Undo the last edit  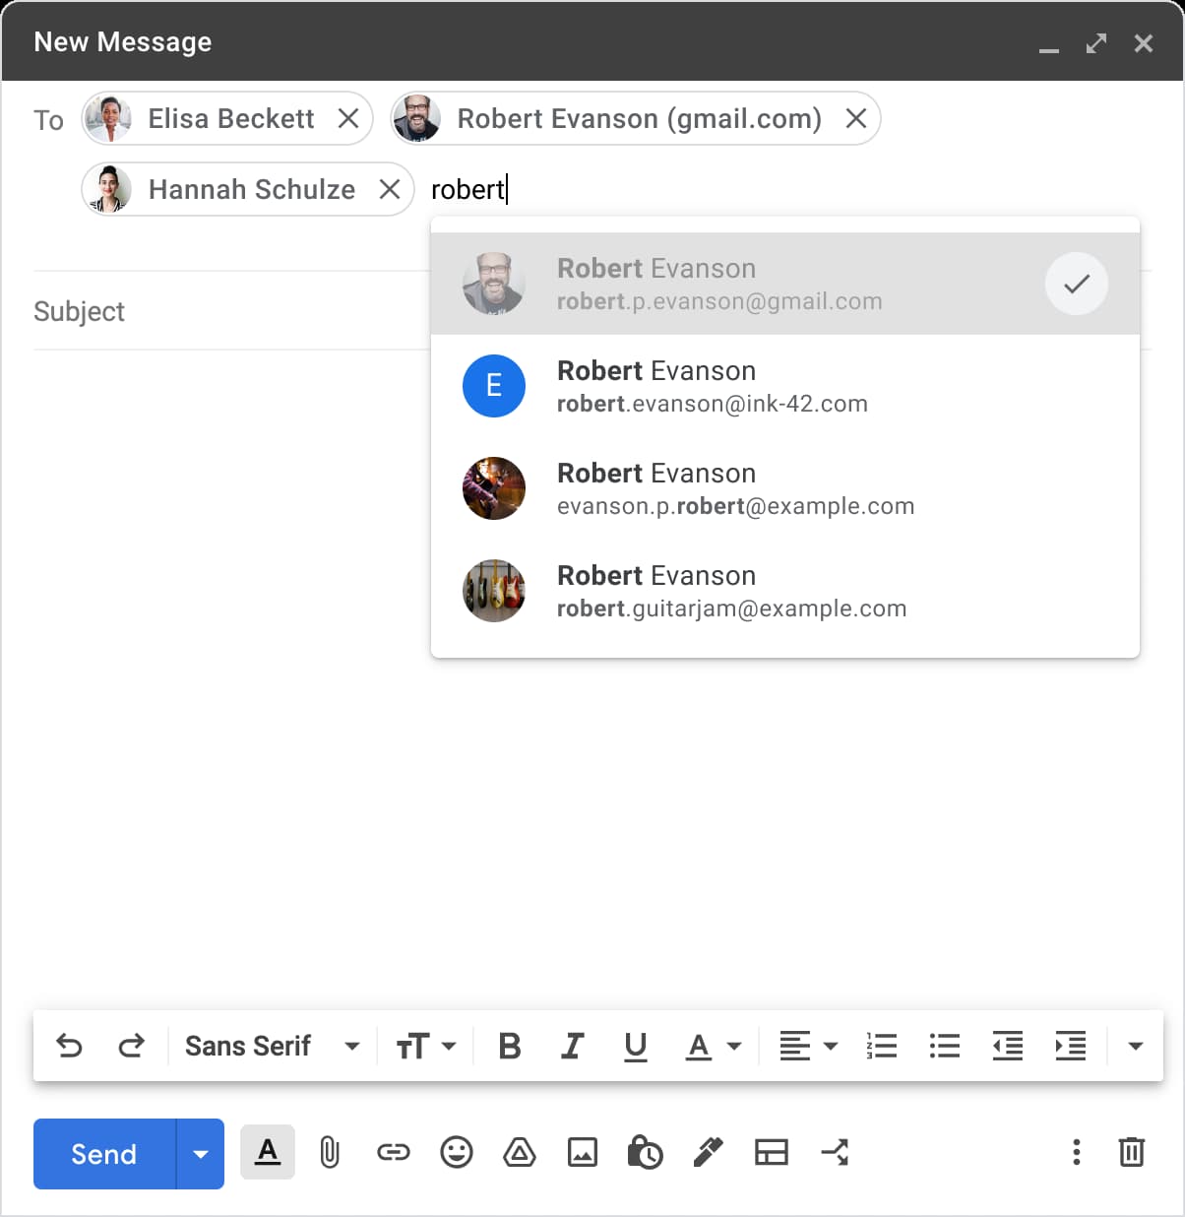point(68,1046)
